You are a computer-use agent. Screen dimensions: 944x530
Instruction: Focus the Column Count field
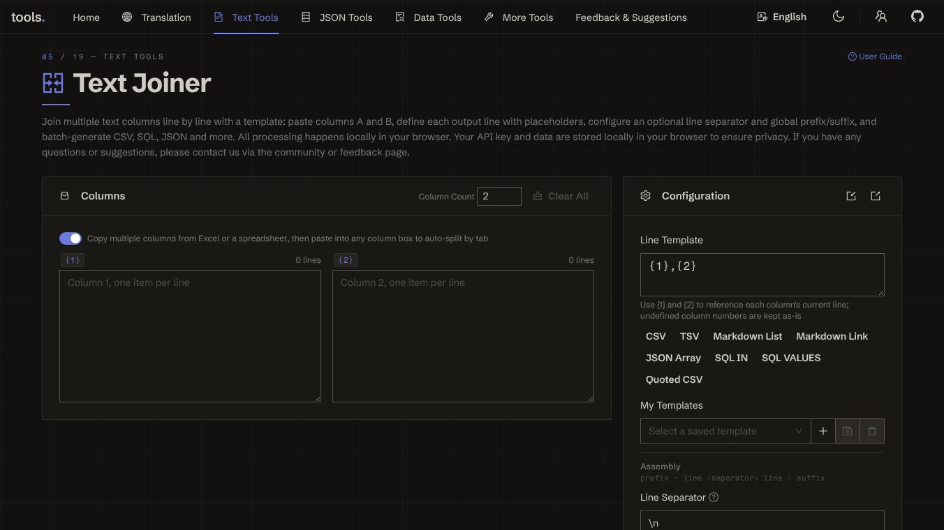499,196
